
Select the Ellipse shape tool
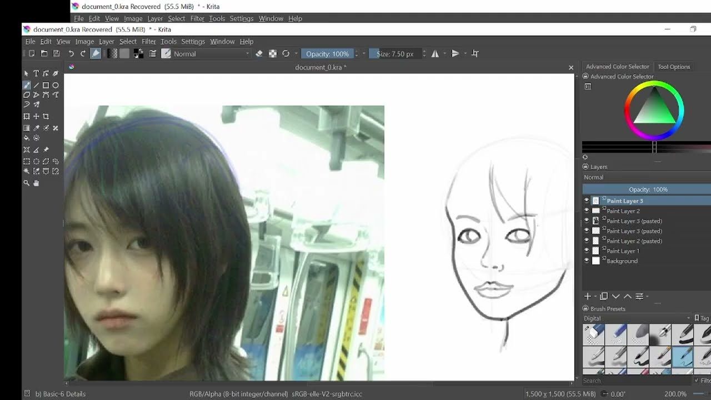click(x=56, y=85)
